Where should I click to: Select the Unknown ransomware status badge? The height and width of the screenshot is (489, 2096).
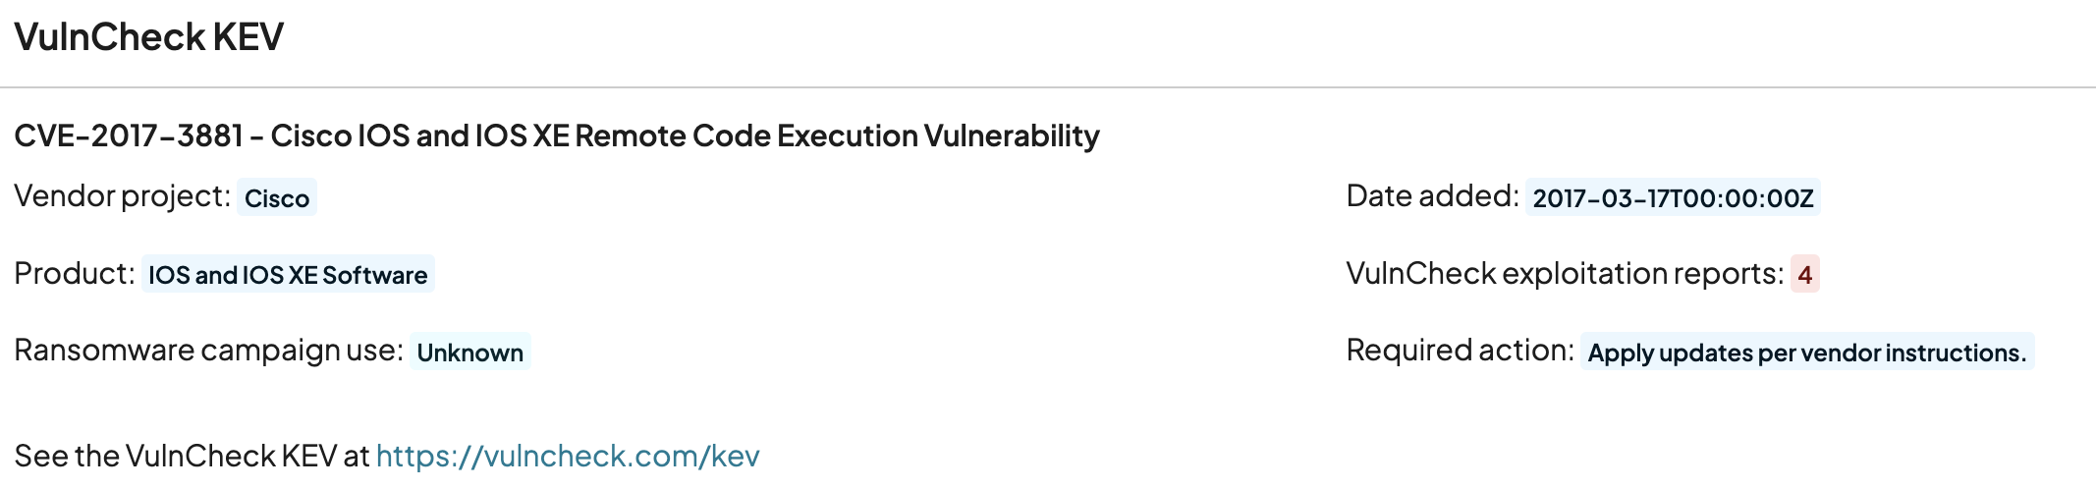[x=469, y=353]
